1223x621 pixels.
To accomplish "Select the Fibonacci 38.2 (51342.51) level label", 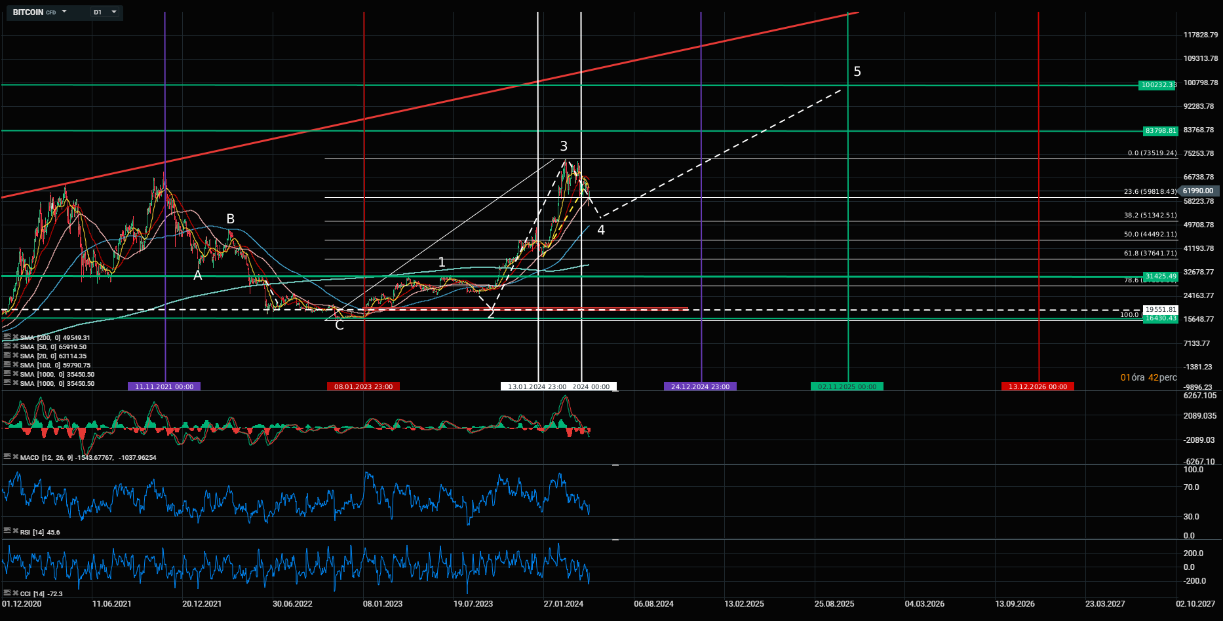I will click(1150, 216).
